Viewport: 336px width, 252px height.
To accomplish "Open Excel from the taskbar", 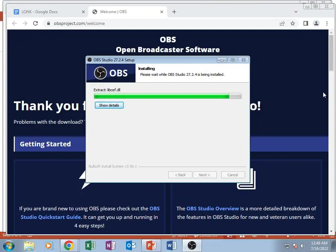I will coord(90,245).
